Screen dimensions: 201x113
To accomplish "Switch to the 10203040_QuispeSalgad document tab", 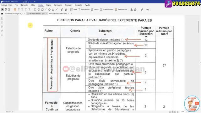I will click(14, 13).
